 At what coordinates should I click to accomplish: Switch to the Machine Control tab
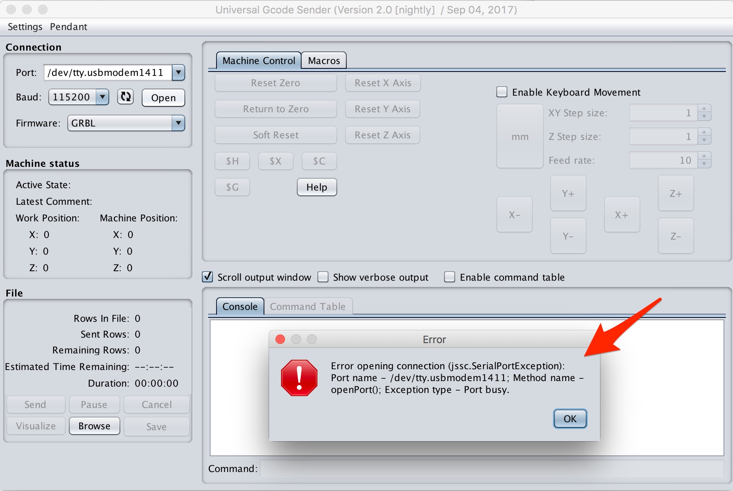(259, 60)
